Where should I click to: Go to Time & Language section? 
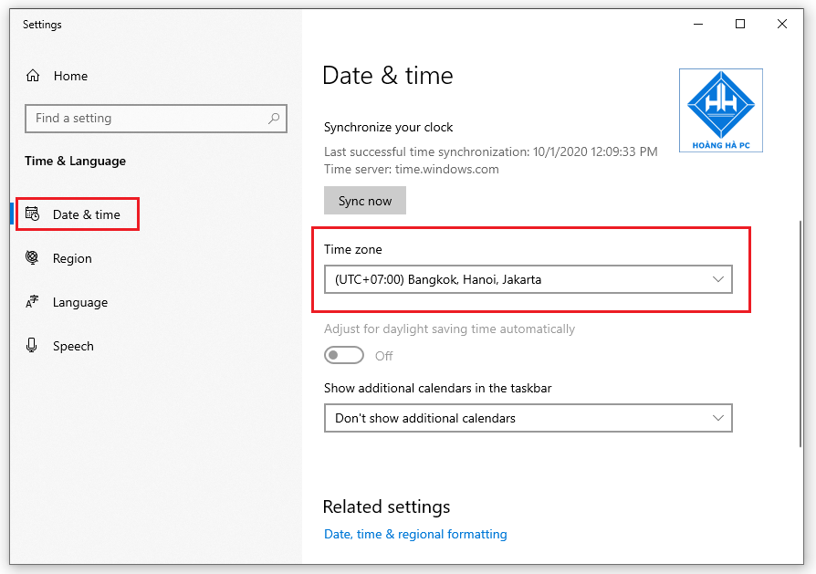(75, 161)
